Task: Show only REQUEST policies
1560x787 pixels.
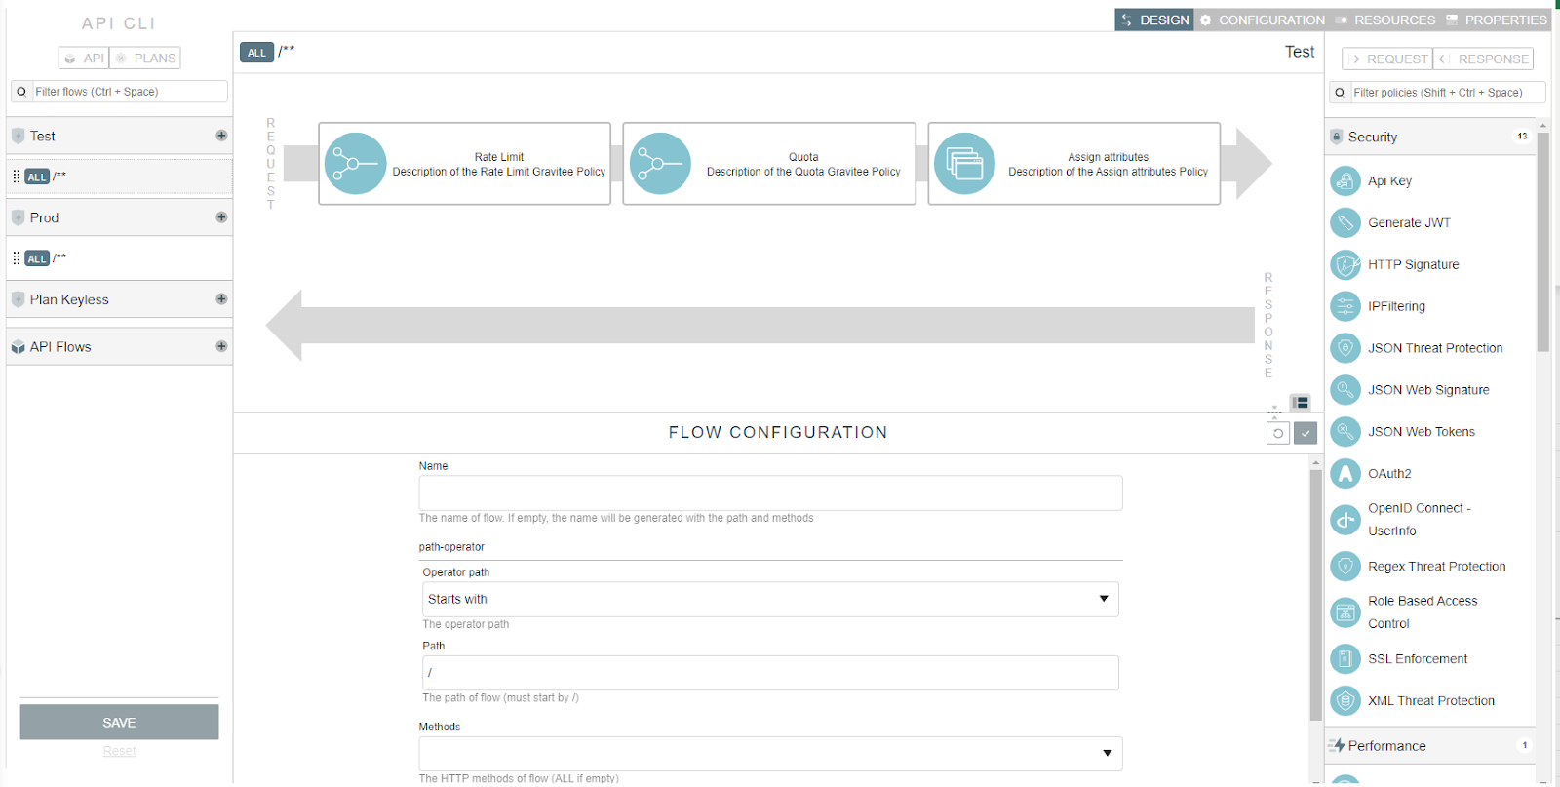Action: pyautogui.click(x=1387, y=59)
